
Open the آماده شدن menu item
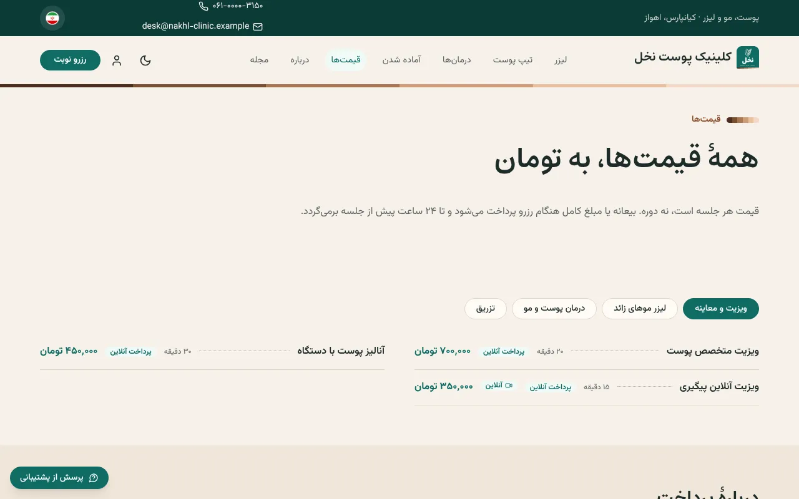point(401,60)
